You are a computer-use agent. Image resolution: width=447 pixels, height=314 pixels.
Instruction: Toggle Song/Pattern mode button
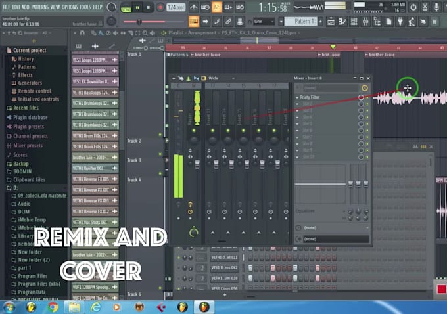tap(126, 8)
